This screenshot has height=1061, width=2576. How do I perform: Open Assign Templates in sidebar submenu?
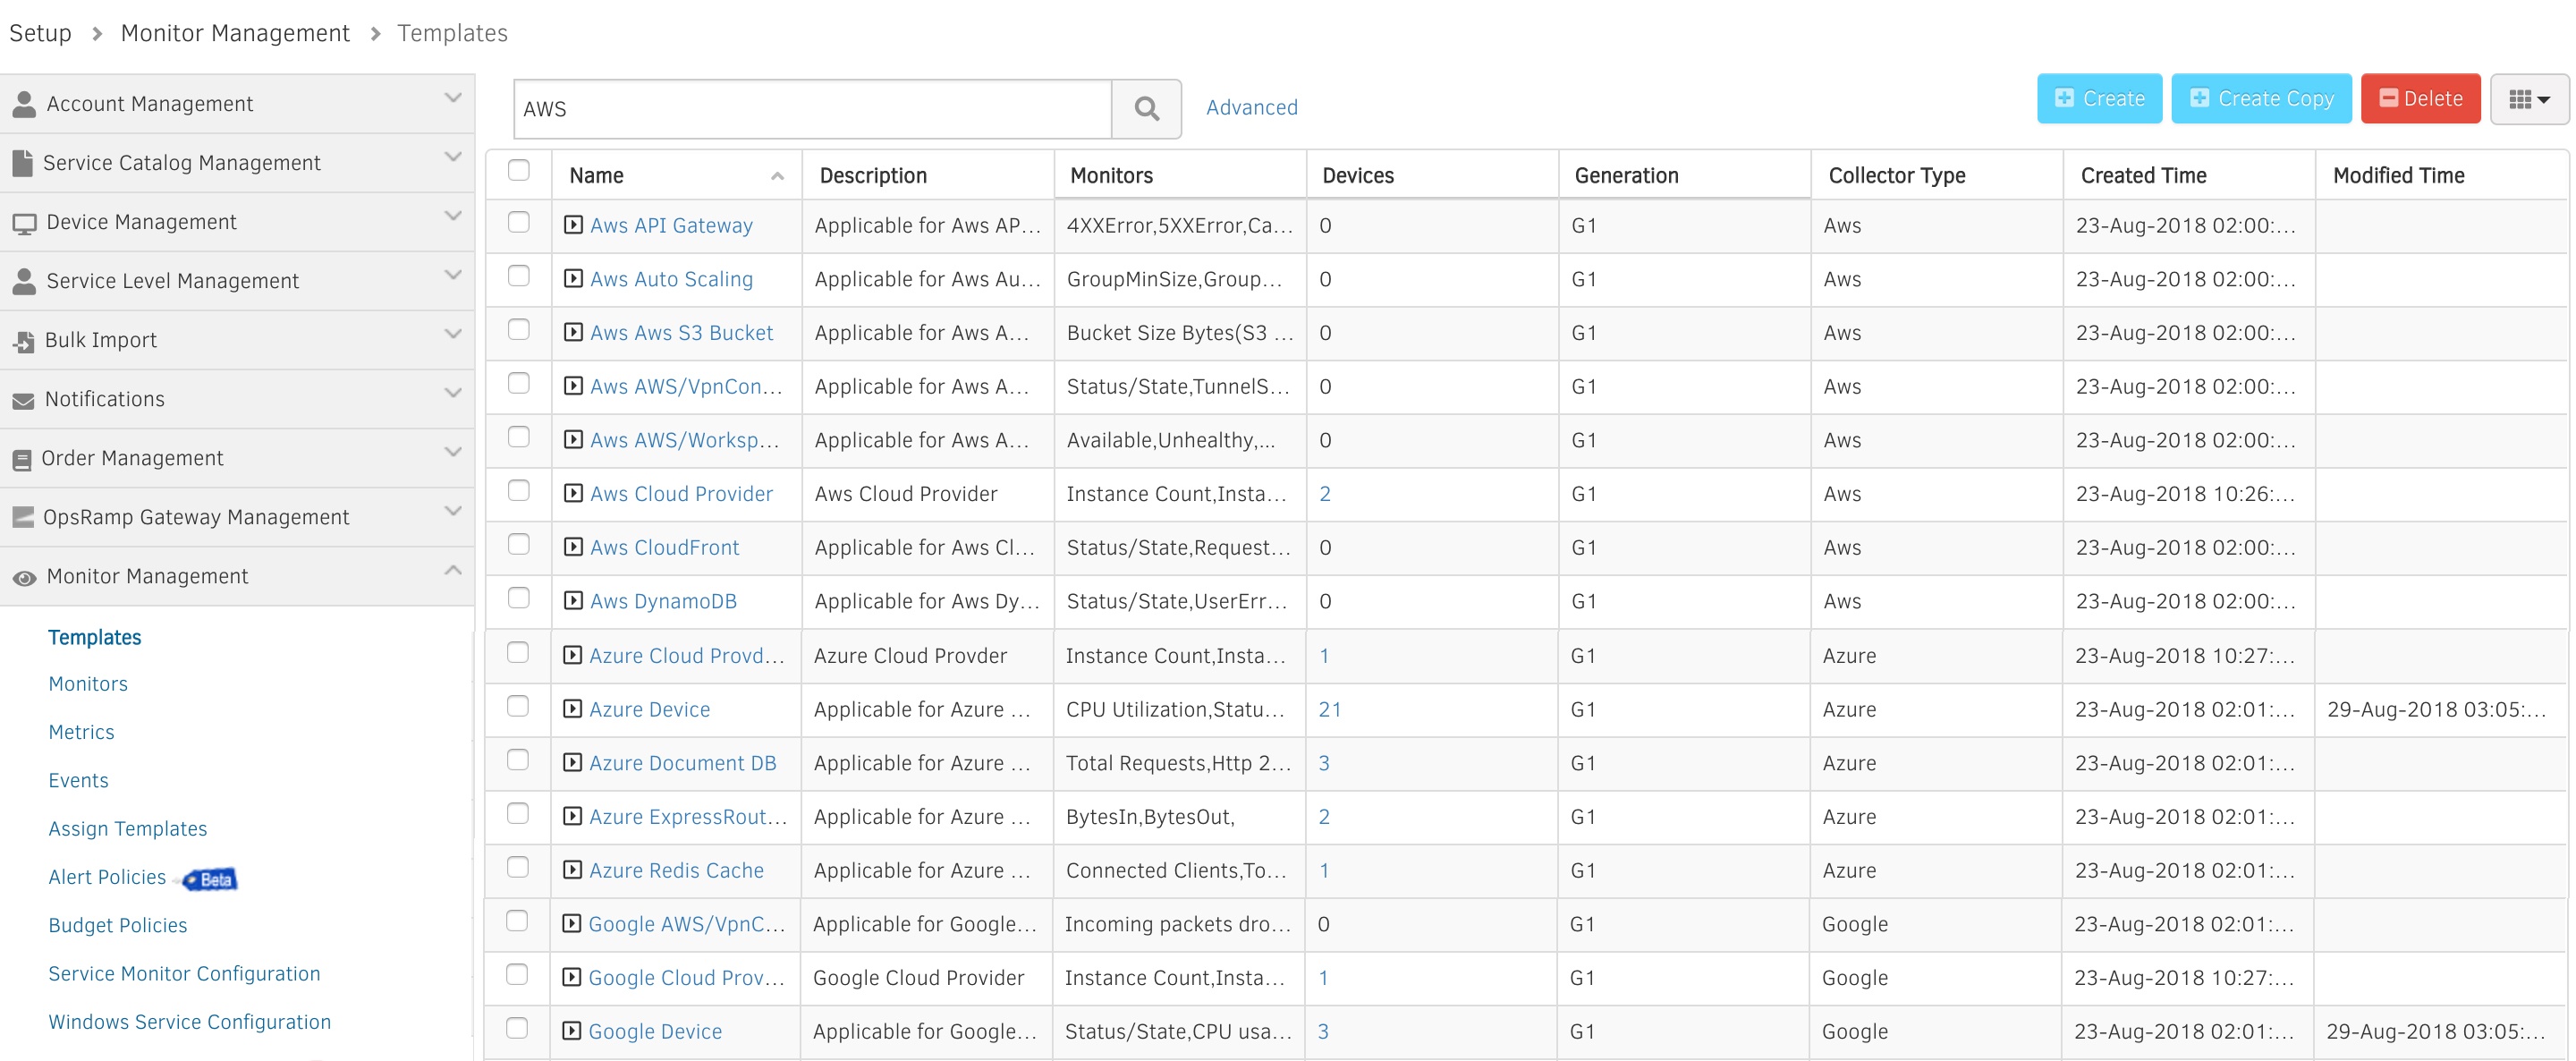(x=128, y=829)
